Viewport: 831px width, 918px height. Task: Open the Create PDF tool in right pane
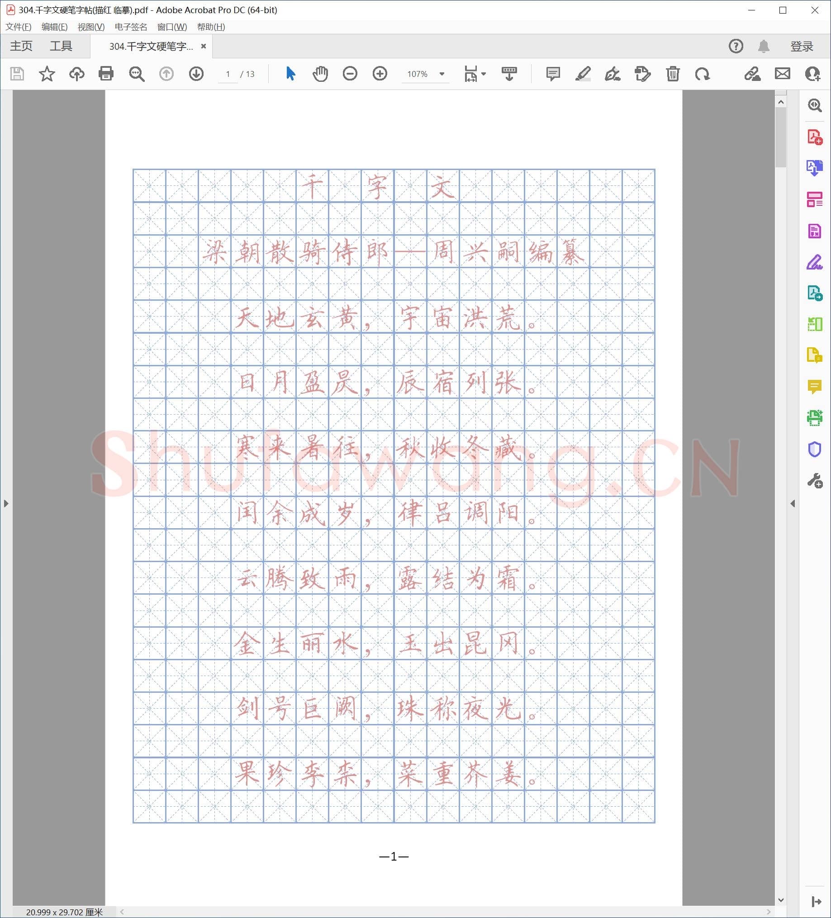816,137
